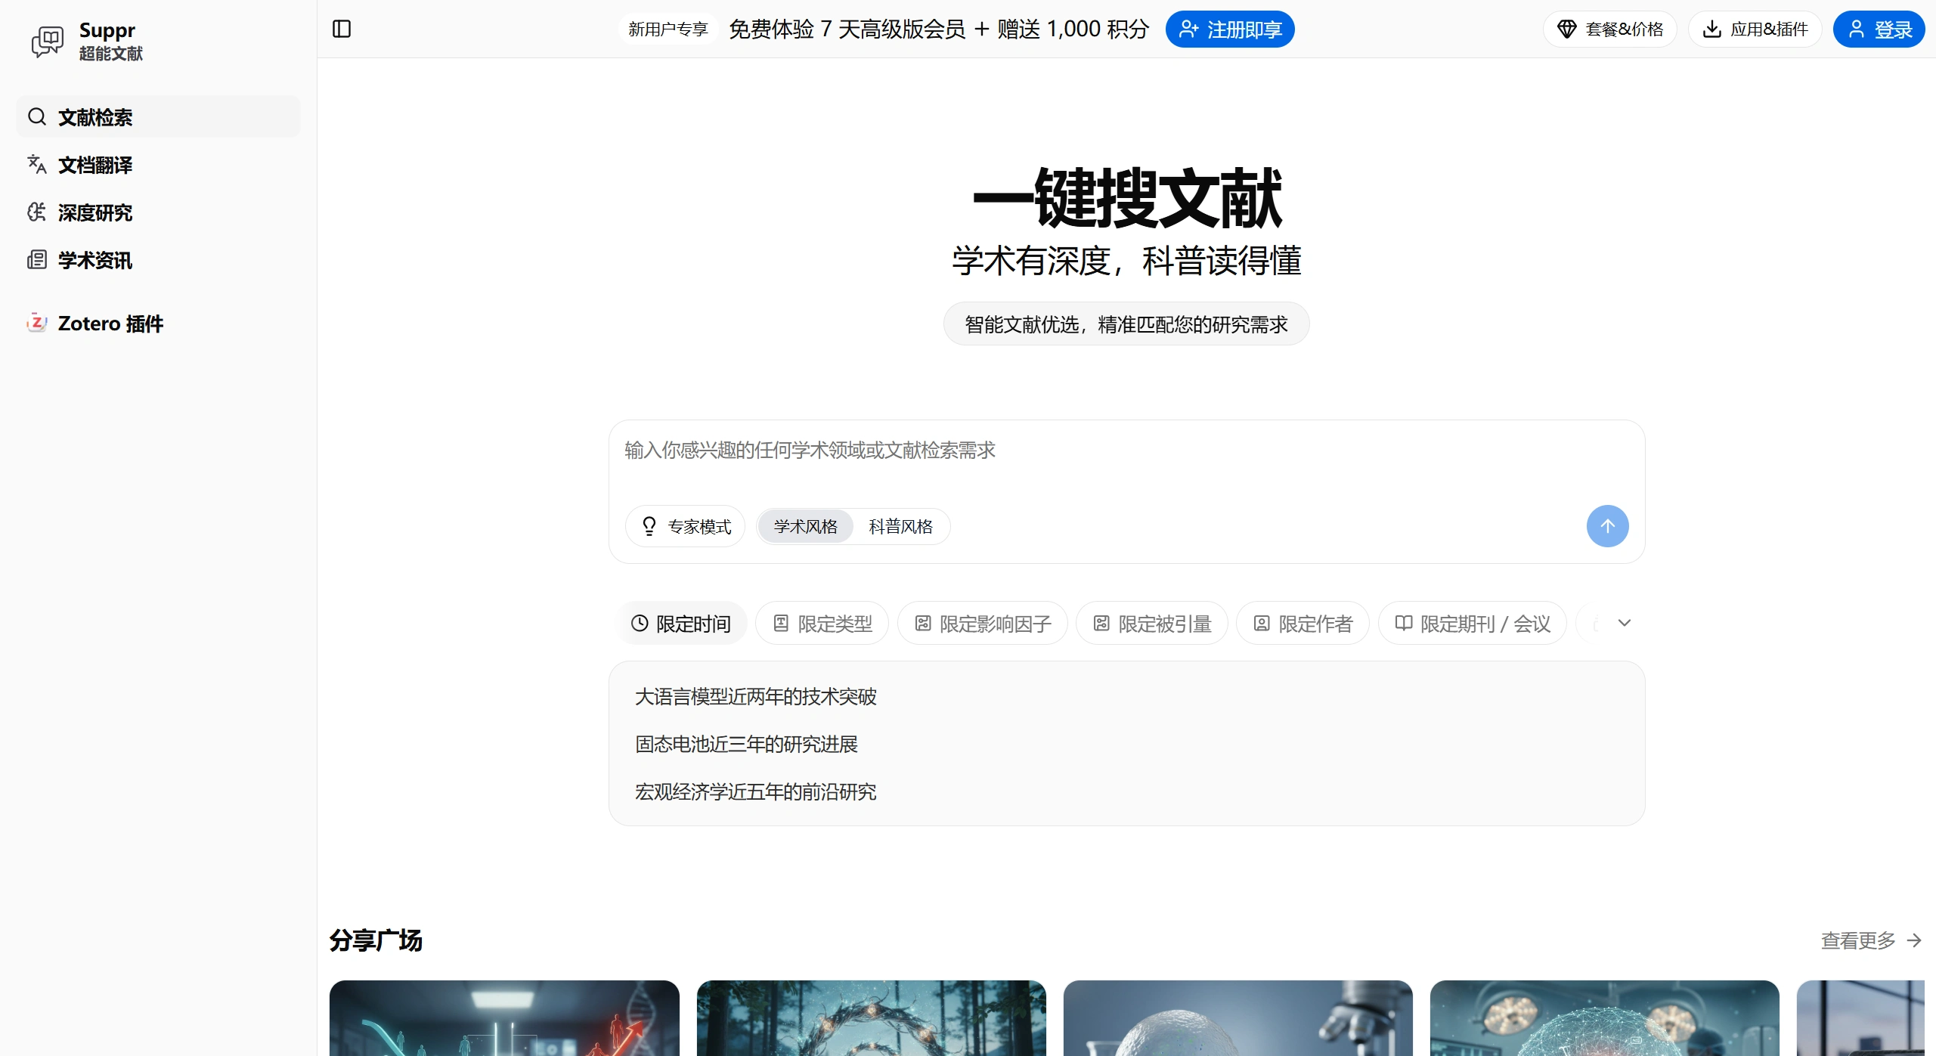Click the 新用户专享 badge

click(668, 29)
